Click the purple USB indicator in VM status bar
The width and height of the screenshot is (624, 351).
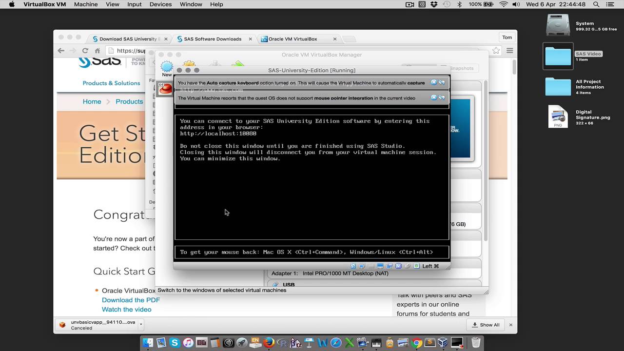398,266
